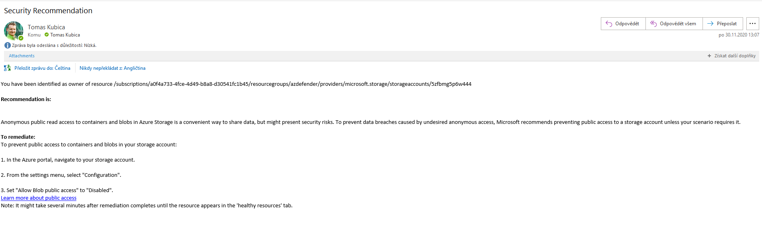Click sender name Tomas Kubica in header
Screen dimensions: 762x241
[x=46, y=27]
